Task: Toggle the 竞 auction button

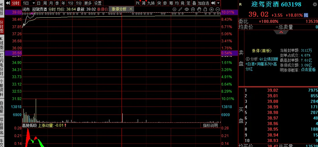Action: pos(182,3)
